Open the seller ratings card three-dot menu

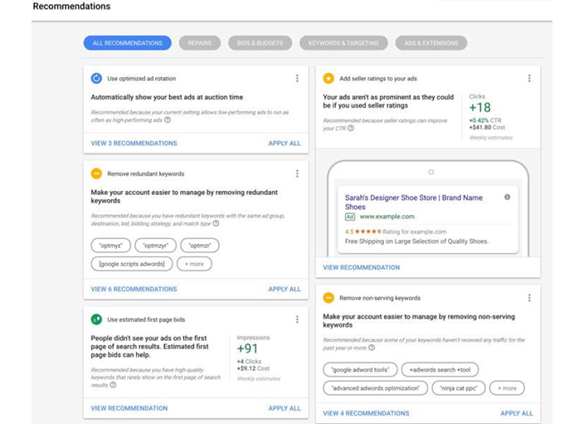[x=529, y=79]
